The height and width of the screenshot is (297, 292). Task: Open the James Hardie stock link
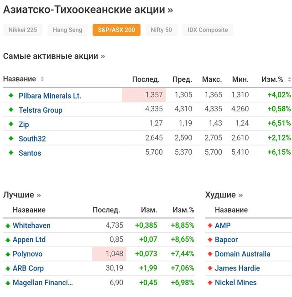[237, 268]
